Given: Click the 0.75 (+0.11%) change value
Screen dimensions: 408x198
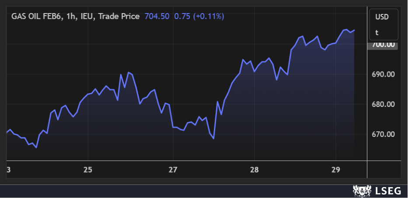Looking at the screenshot, I should (x=199, y=17).
